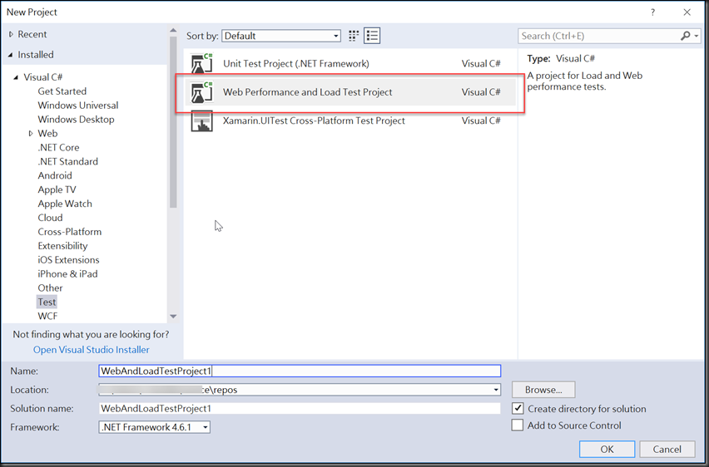Click the Unit Test Project flask icon
The image size is (709, 467).
click(201, 64)
